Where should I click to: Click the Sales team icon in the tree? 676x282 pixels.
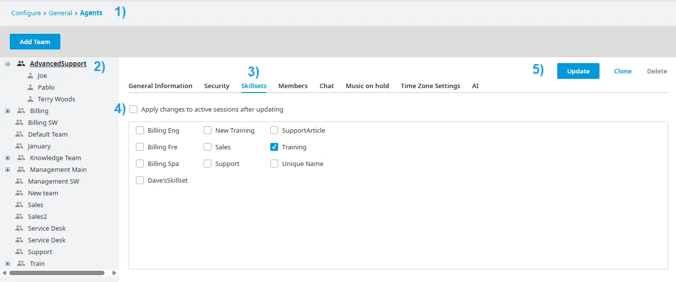[19, 205]
